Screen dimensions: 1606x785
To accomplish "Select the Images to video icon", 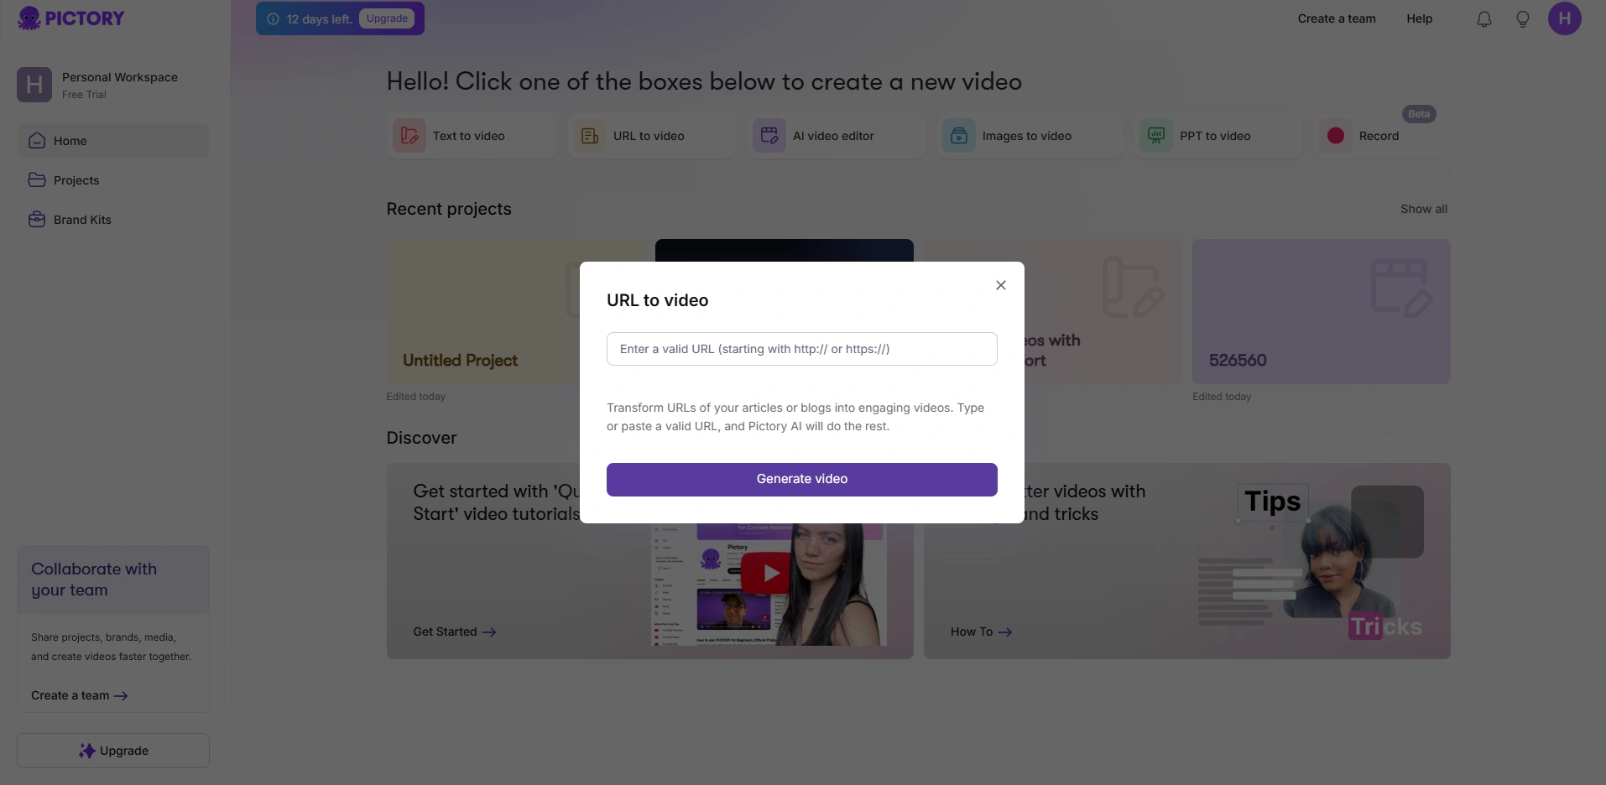I will [959, 135].
